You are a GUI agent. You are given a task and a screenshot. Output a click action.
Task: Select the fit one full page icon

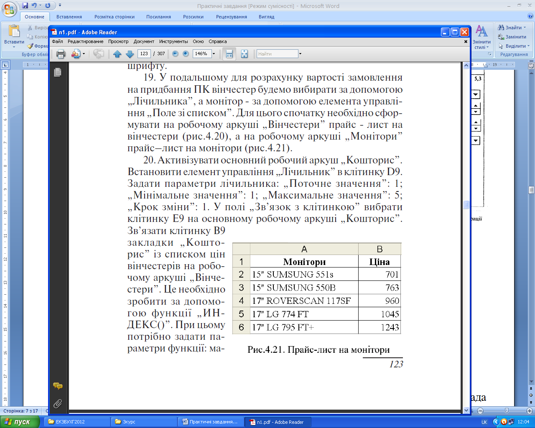click(245, 53)
